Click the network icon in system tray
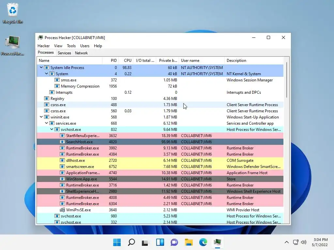This screenshot has width=334, height=250. point(296,242)
